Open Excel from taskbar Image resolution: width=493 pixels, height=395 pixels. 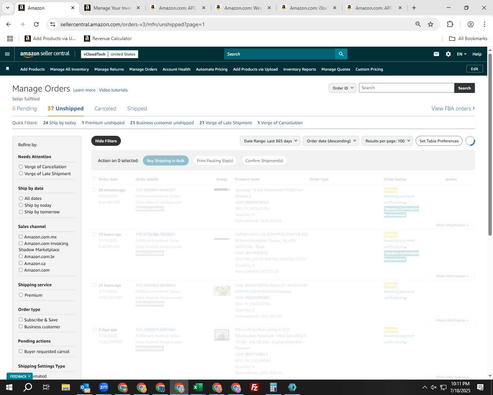coord(198,387)
